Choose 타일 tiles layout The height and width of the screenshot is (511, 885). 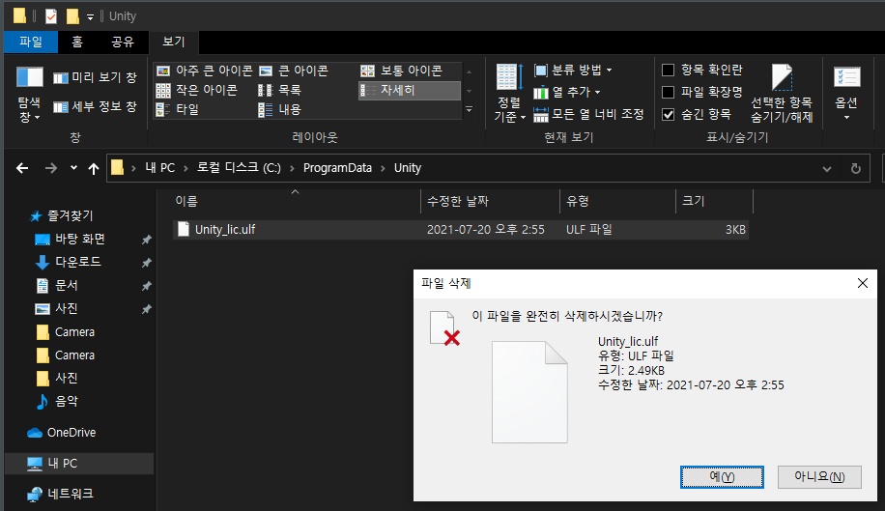pos(177,109)
